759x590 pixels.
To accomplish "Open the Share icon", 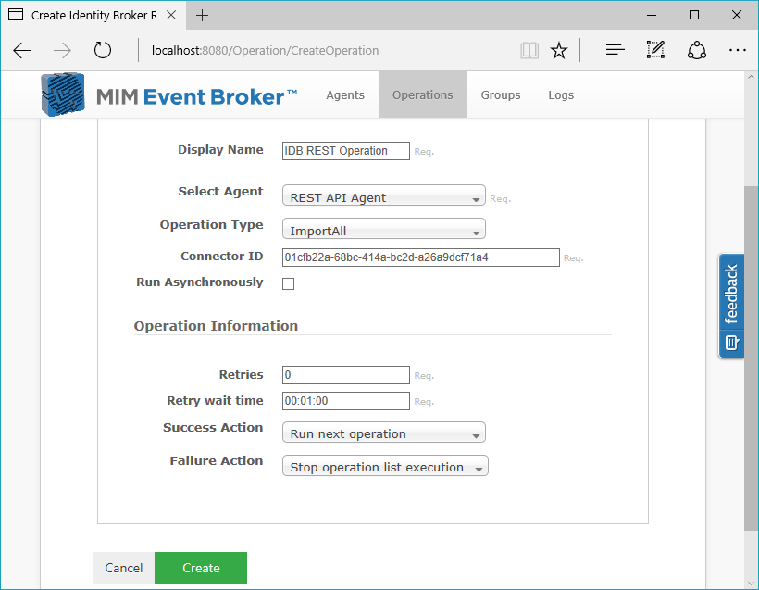I will tap(697, 50).
